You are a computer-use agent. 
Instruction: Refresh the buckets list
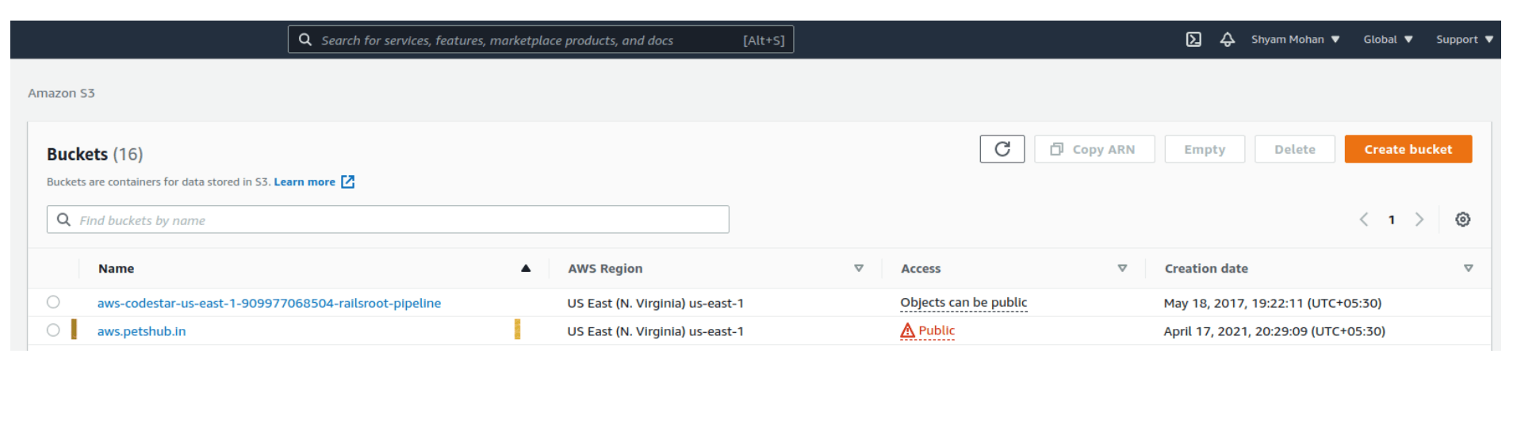[x=1002, y=149]
